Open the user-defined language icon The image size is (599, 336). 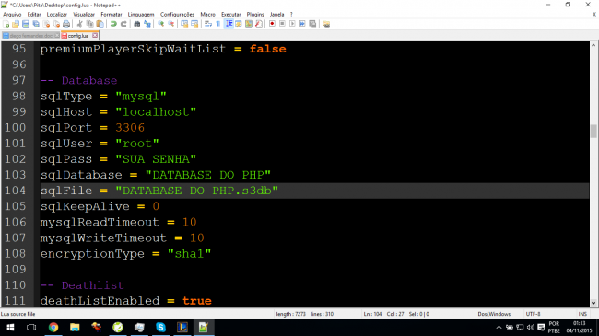tap(239, 24)
